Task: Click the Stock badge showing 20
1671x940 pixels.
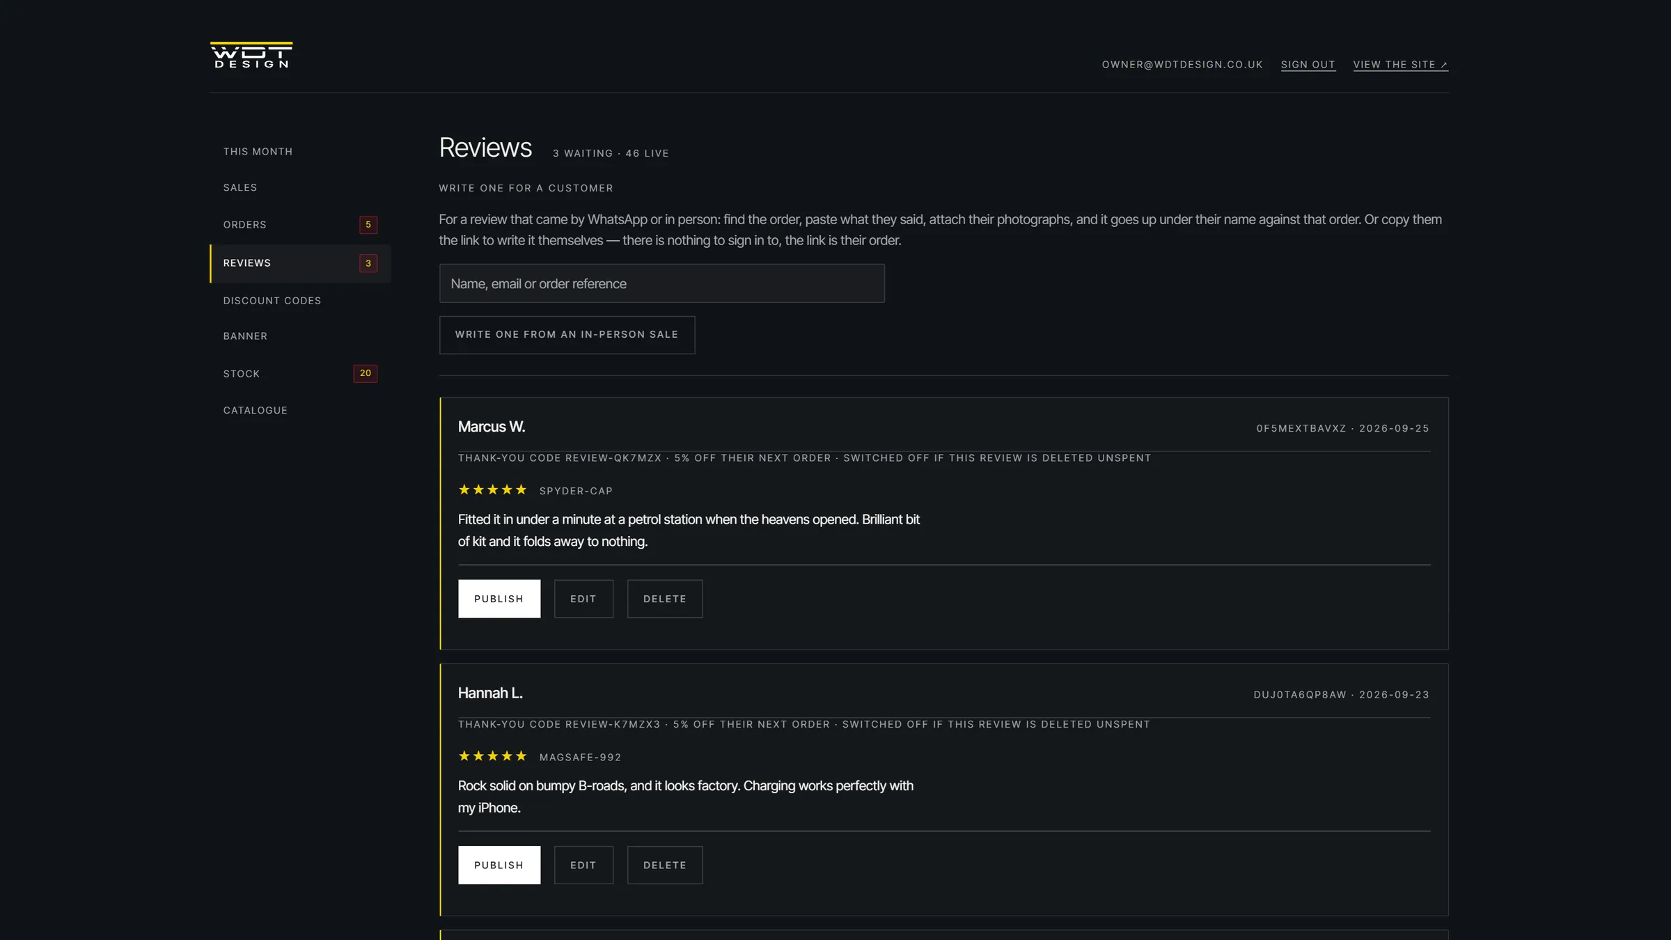Action: point(366,373)
